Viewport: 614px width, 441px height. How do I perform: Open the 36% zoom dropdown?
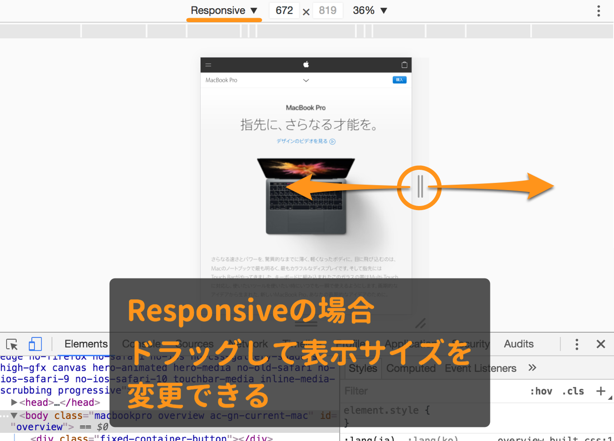370,10
